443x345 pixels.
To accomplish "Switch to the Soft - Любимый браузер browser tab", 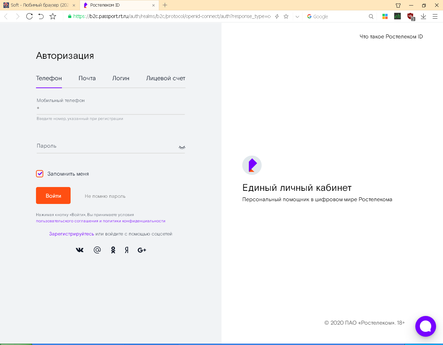I will point(39,5).
